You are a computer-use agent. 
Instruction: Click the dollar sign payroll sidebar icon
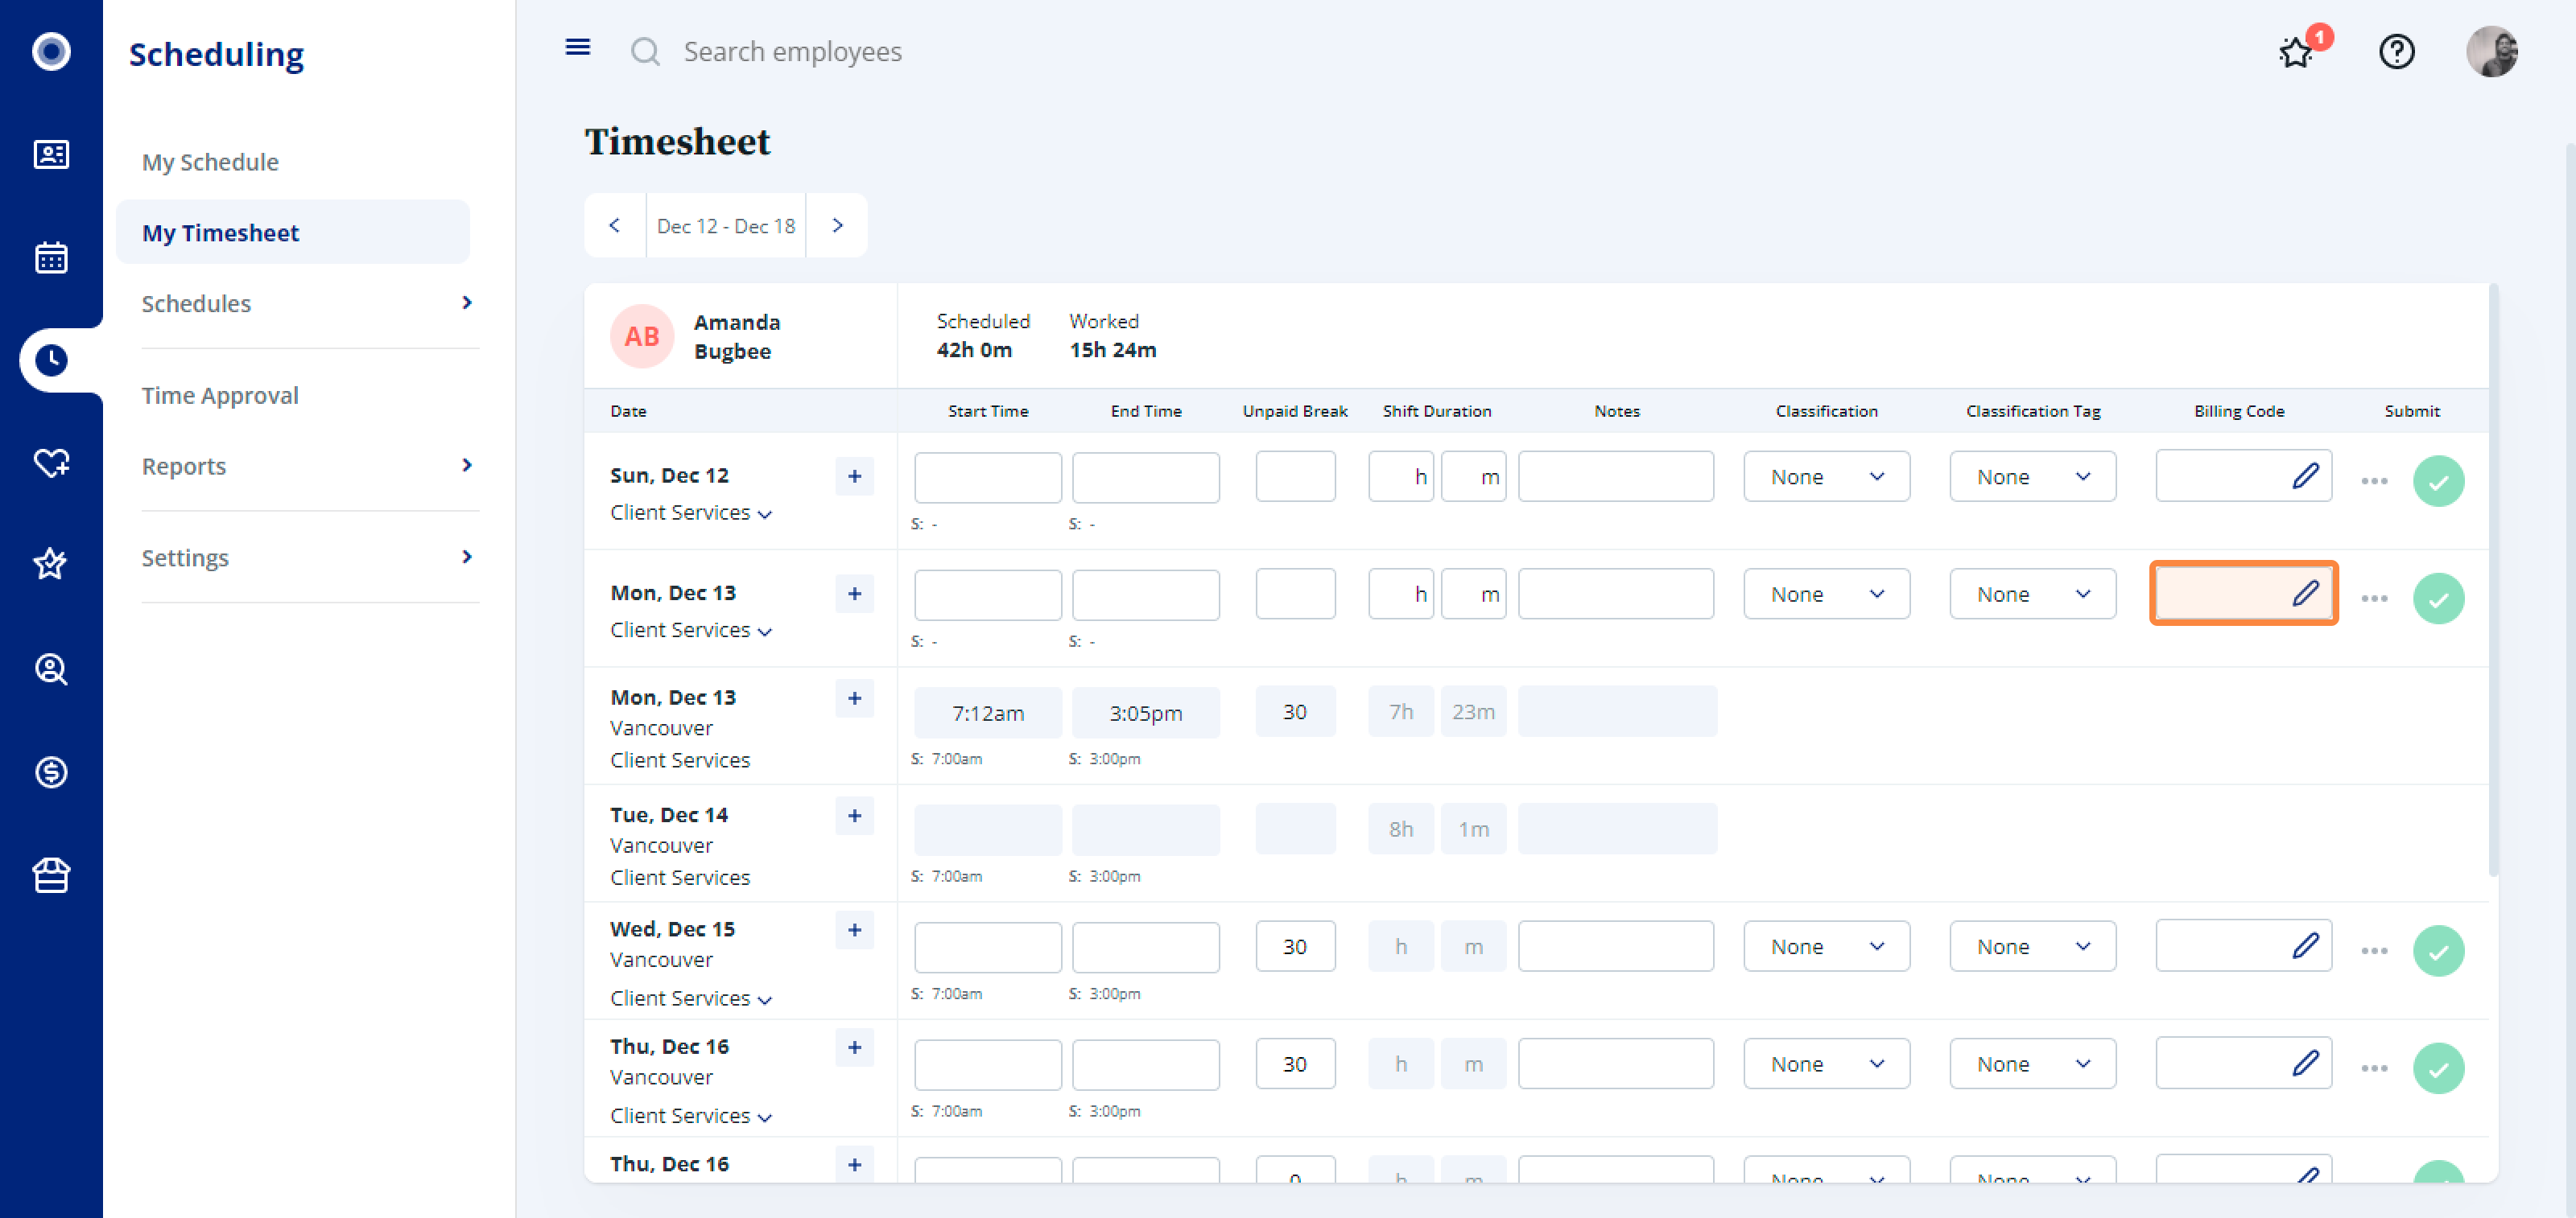(x=51, y=772)
